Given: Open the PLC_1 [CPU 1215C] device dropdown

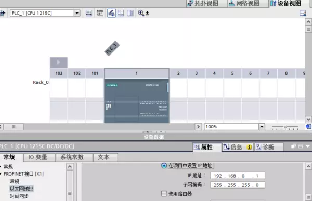Looking at the screenshot, I should [77, 13].
